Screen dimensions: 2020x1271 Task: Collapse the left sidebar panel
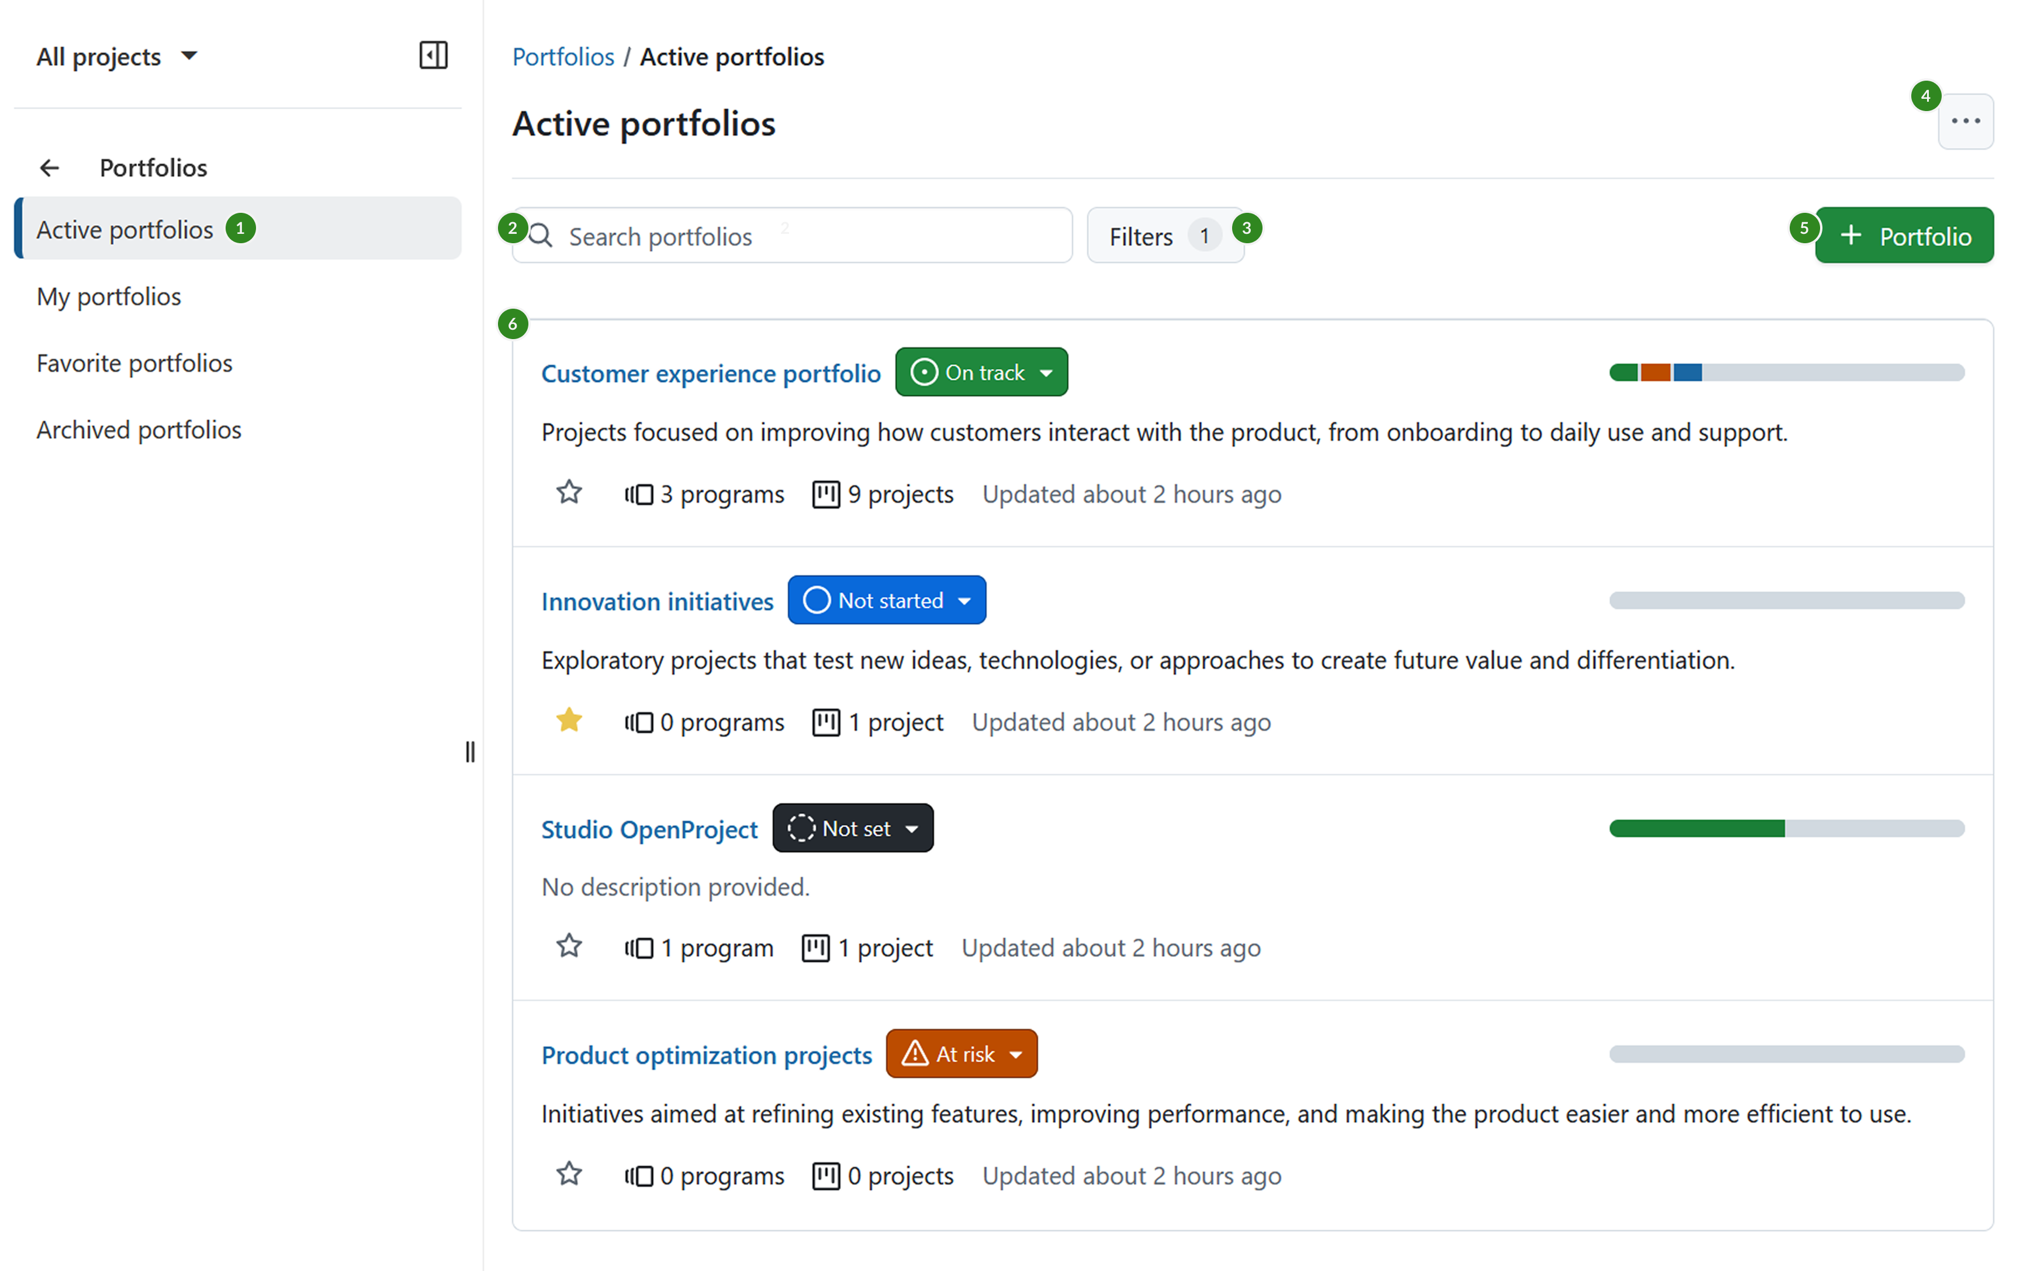pyautogui.click(x=433, y=56)
